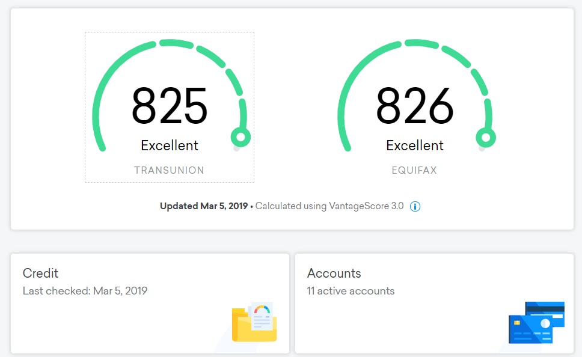Open the Accounts card heading

pyautogui.click(x=334, y=273)
